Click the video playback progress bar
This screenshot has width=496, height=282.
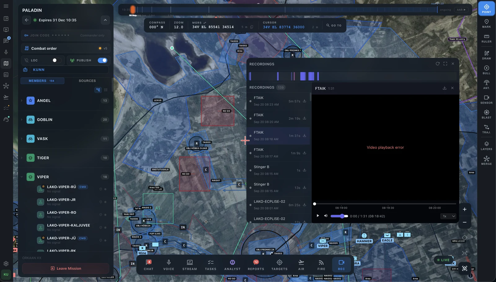pos(385,204)
